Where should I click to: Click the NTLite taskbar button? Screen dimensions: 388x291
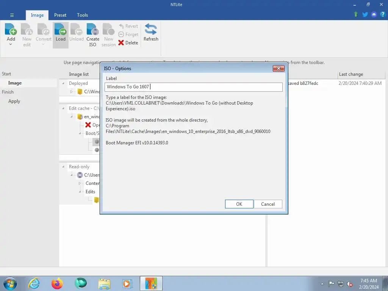151,283
